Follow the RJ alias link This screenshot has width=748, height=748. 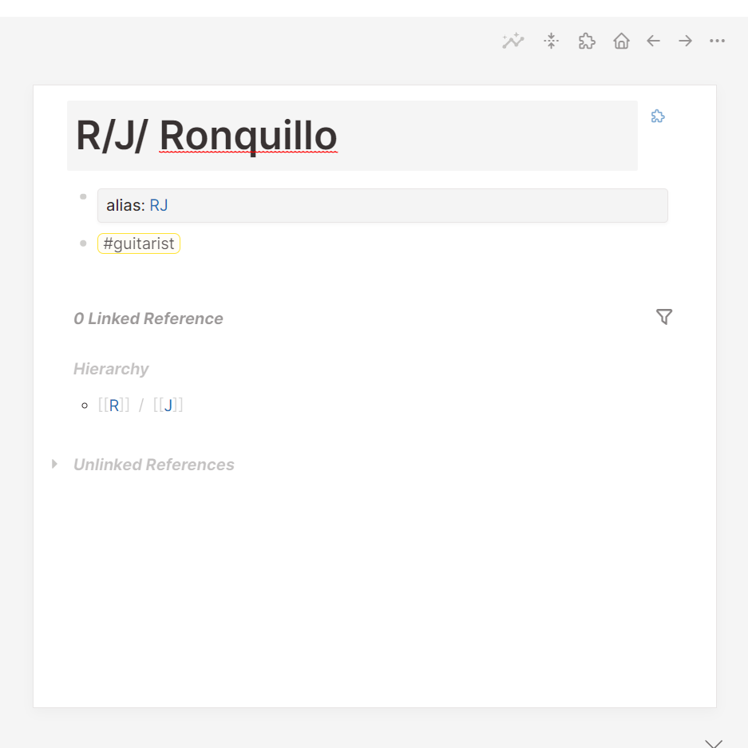tap(159, 205)
